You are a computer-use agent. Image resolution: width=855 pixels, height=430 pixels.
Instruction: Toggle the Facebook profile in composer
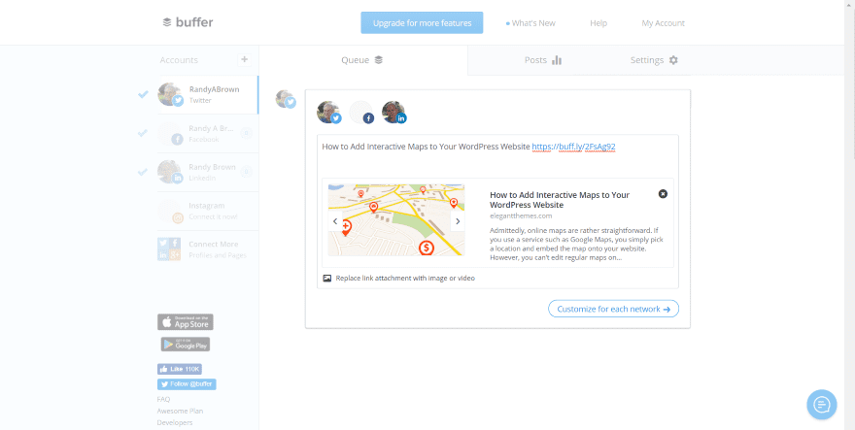(x=361, y=112)
